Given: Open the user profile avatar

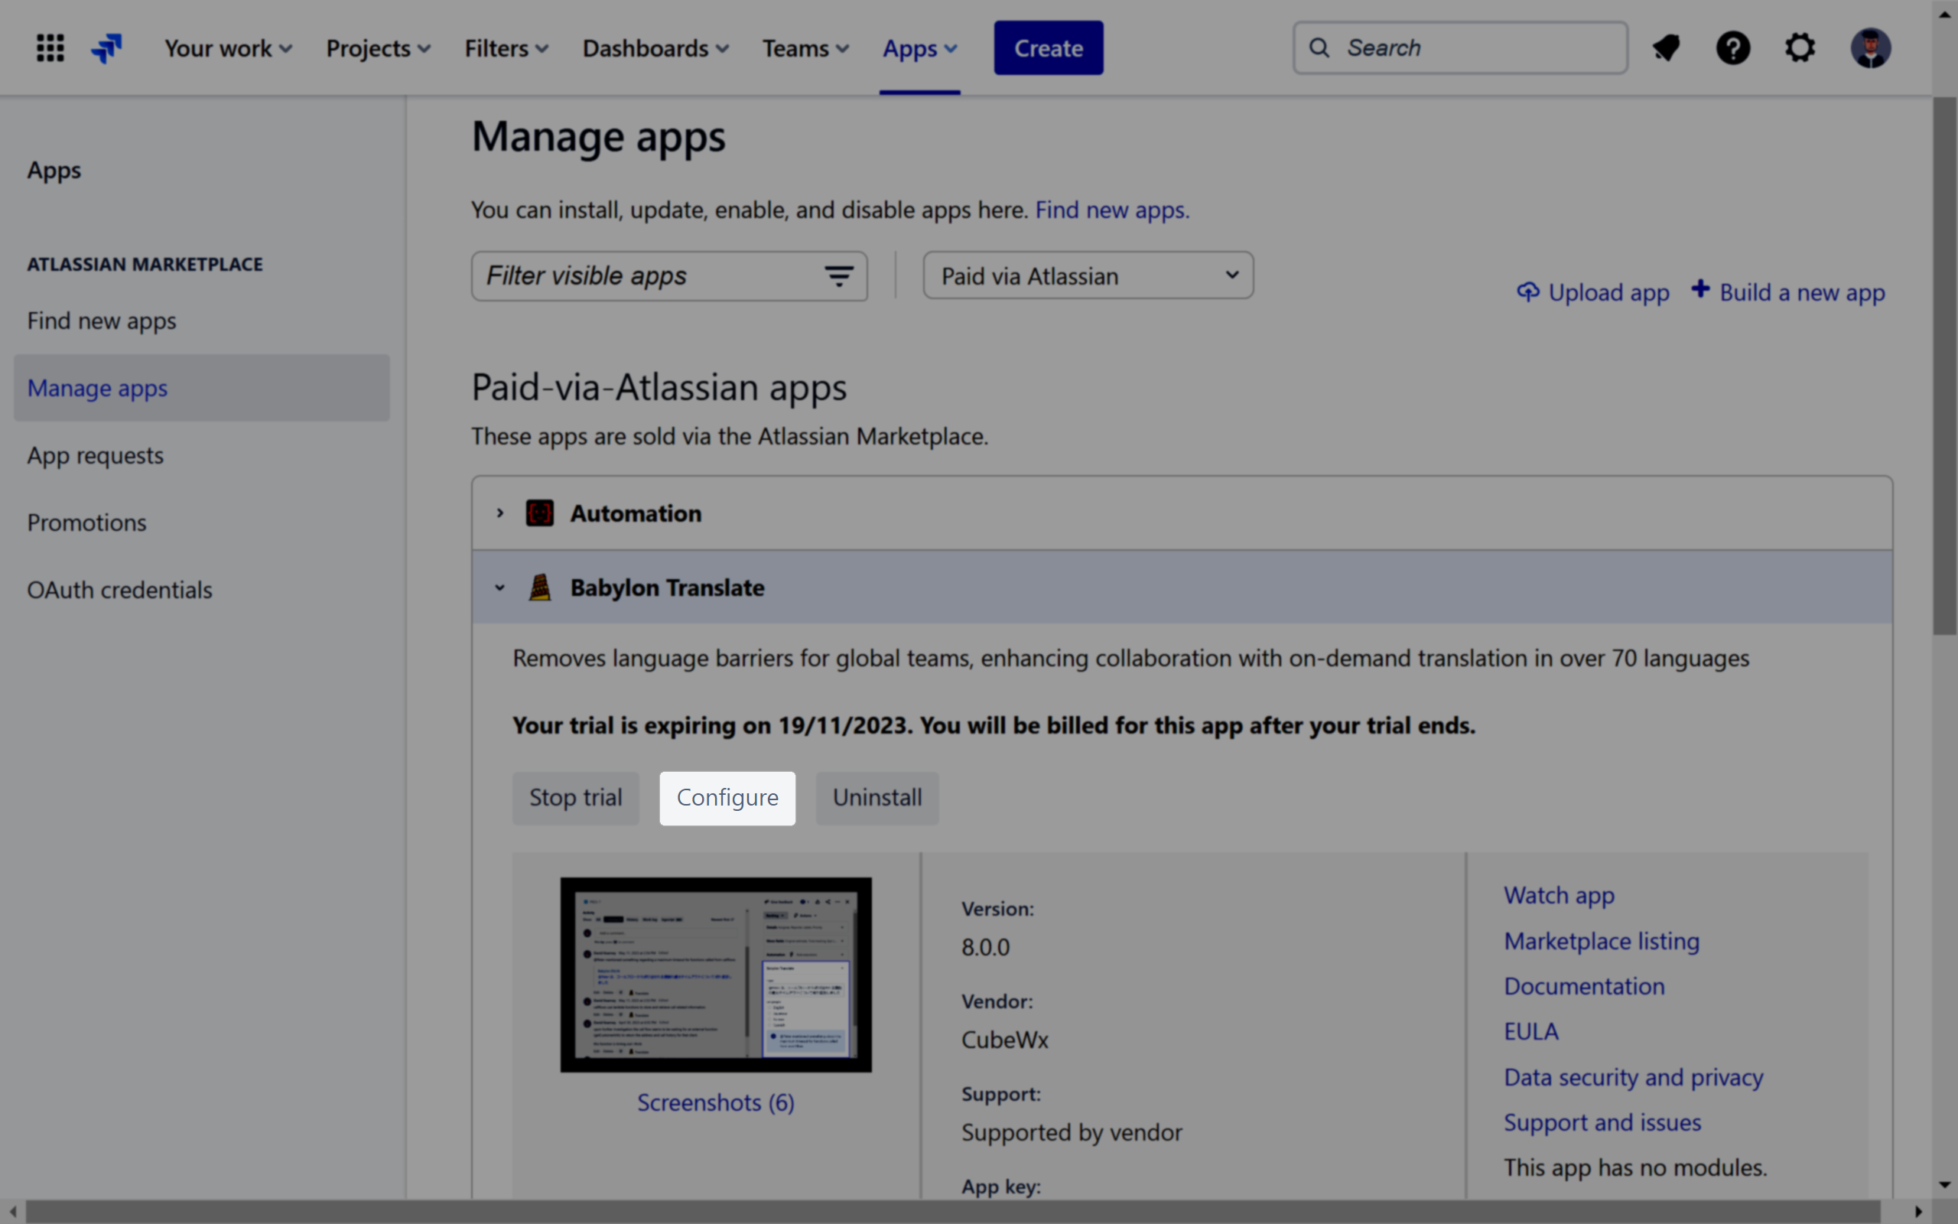Looking at the screenshot, I should click(1871, 47).
